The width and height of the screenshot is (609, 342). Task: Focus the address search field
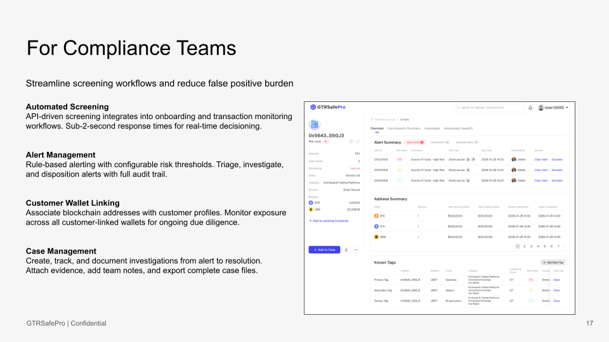coord(489,108)
